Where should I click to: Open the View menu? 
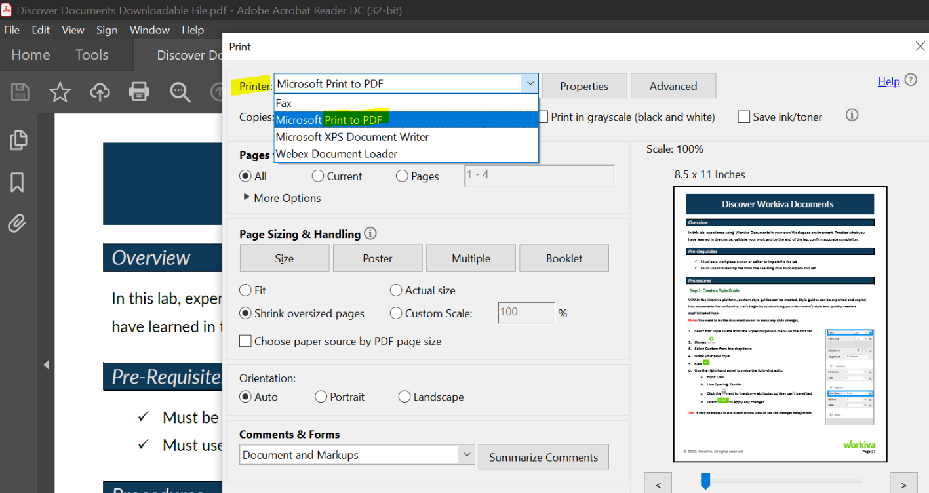click(x=73, y=30)
